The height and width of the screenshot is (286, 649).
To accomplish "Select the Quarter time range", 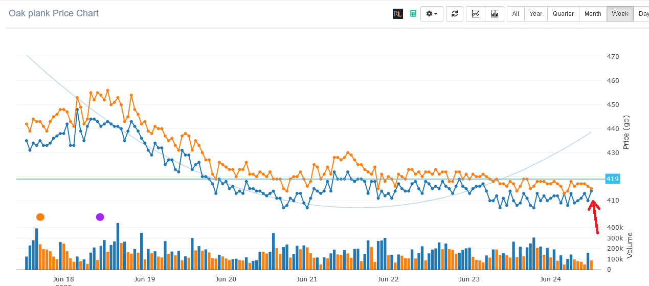I will (563, 14).
